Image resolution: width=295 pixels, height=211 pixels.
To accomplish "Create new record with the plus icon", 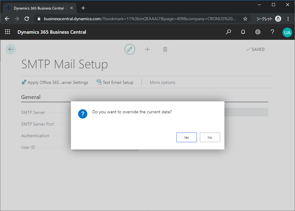I will [x=147, y=49].
